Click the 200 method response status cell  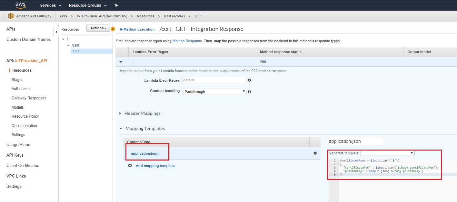pos(329,62)
